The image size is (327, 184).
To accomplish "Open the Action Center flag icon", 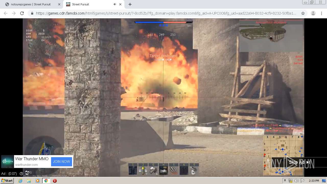I will coord(302,181).
